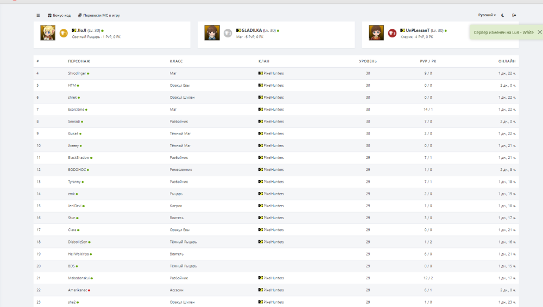Open the GLADILKA player profile
The width and height of the screenshot is (543, 307).
point(251,30)
